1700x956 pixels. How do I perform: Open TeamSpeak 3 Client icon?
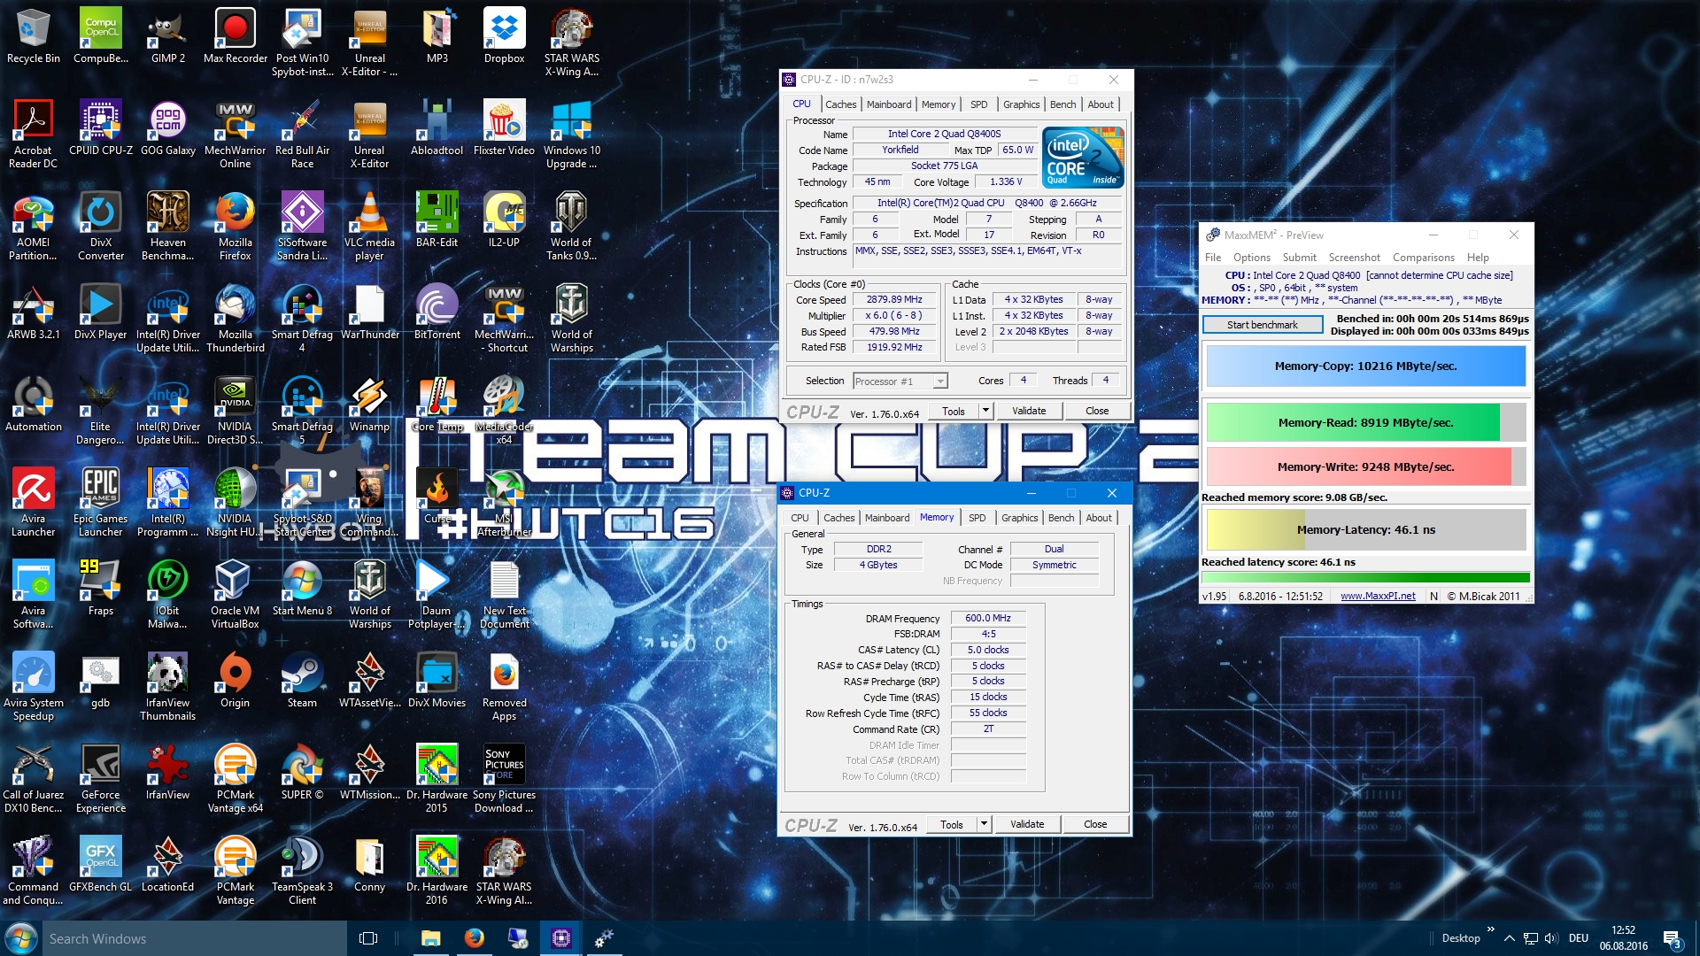[302, 871]
